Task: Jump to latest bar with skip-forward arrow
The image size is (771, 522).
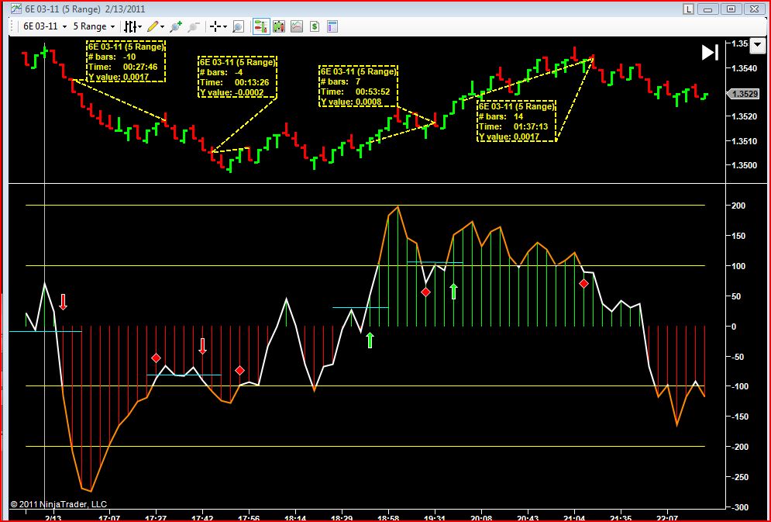Action: (x=710, y=53)
